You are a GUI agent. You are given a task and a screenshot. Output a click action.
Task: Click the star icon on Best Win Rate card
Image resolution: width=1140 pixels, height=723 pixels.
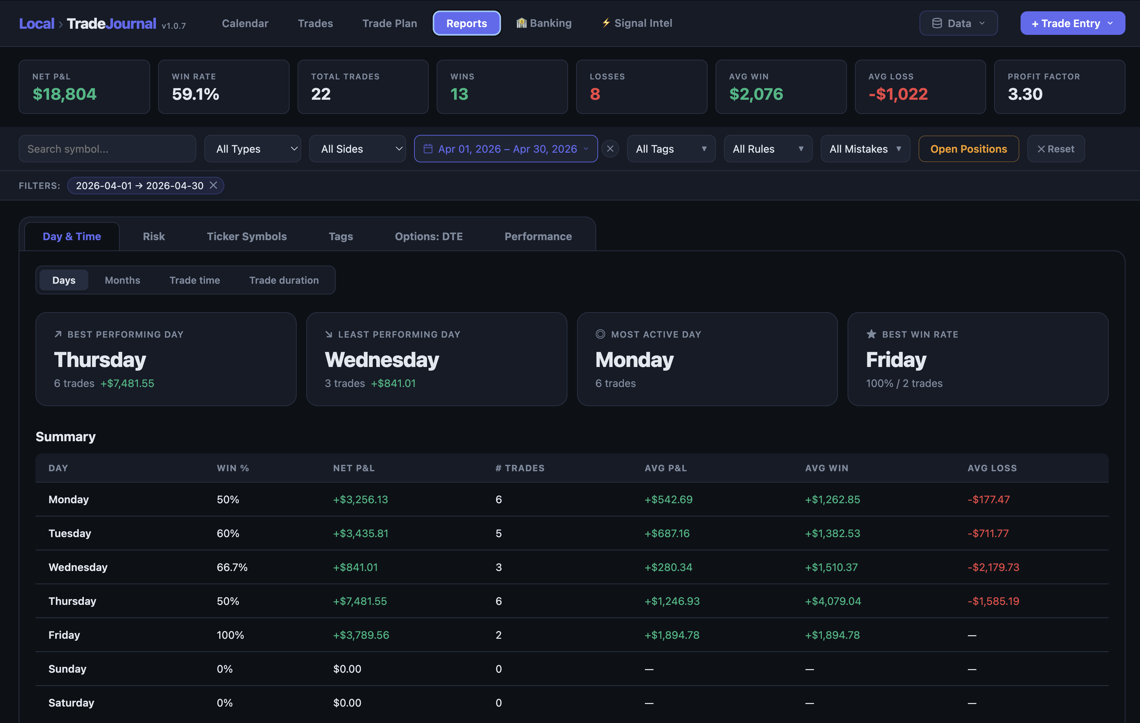(871, 334)
